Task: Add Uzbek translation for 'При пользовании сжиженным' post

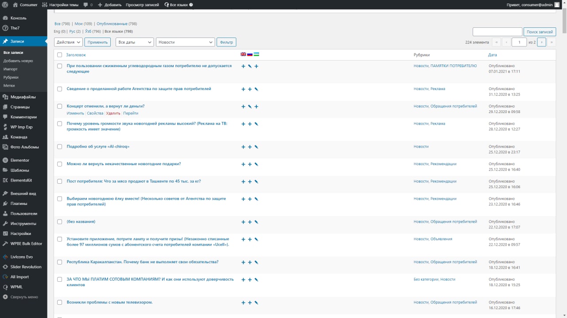Action: 256,66
